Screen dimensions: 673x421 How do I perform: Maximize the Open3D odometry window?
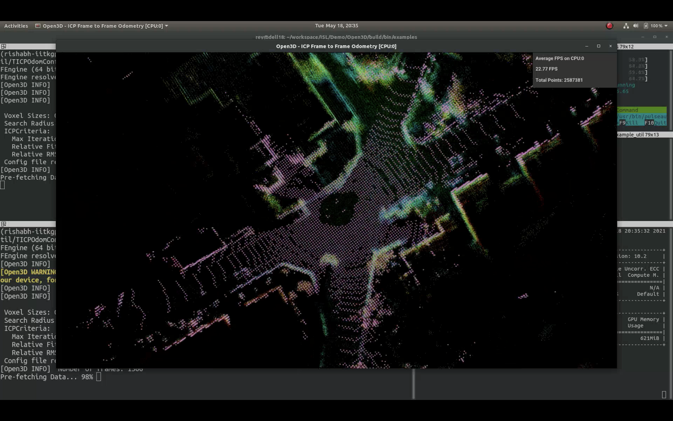click(599, 46)
